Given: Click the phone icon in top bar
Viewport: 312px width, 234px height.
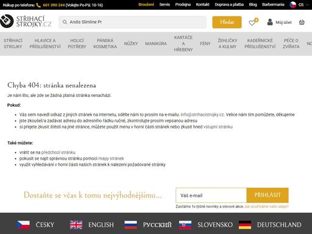Looking at the screenshot, I should (x=38, y=5).
